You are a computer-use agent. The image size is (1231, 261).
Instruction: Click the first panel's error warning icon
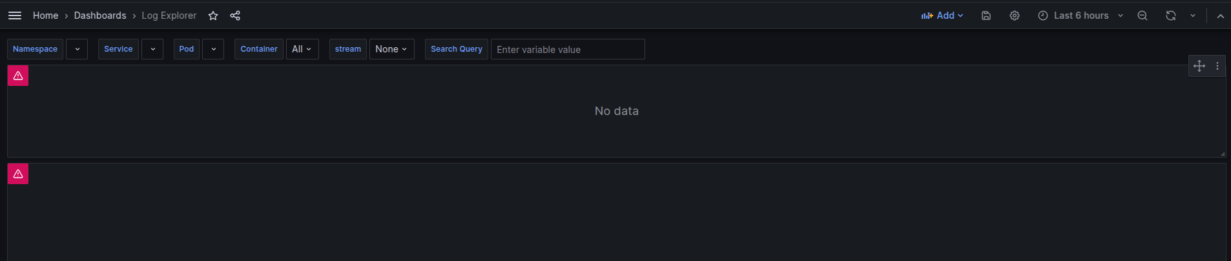click(18, 76)
